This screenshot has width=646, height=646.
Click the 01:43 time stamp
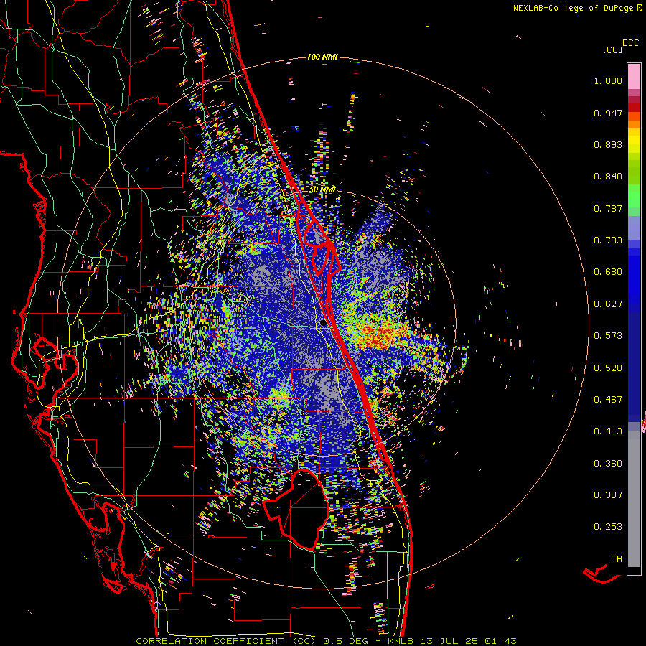[x=500, y=641]
